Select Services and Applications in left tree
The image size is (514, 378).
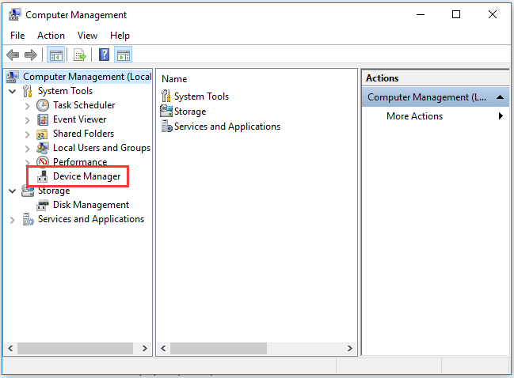pyautogui.click(x=91, y=219)
